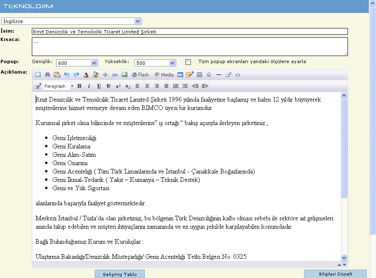Viewport: 376px width, 278px height.
Task: Click the line with 'Yetki Belgesi No: 0325'
Action: coord(141,257)
